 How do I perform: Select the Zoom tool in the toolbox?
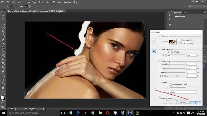tap(3, 92)
